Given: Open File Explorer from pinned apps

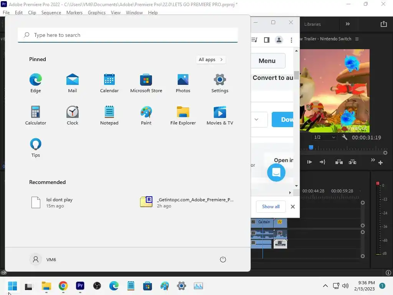Looking at the screenshot, I should 183,116.
